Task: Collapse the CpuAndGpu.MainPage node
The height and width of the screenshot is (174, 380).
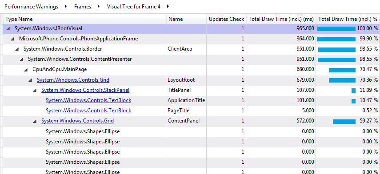Action: click(x=26, y=70)
